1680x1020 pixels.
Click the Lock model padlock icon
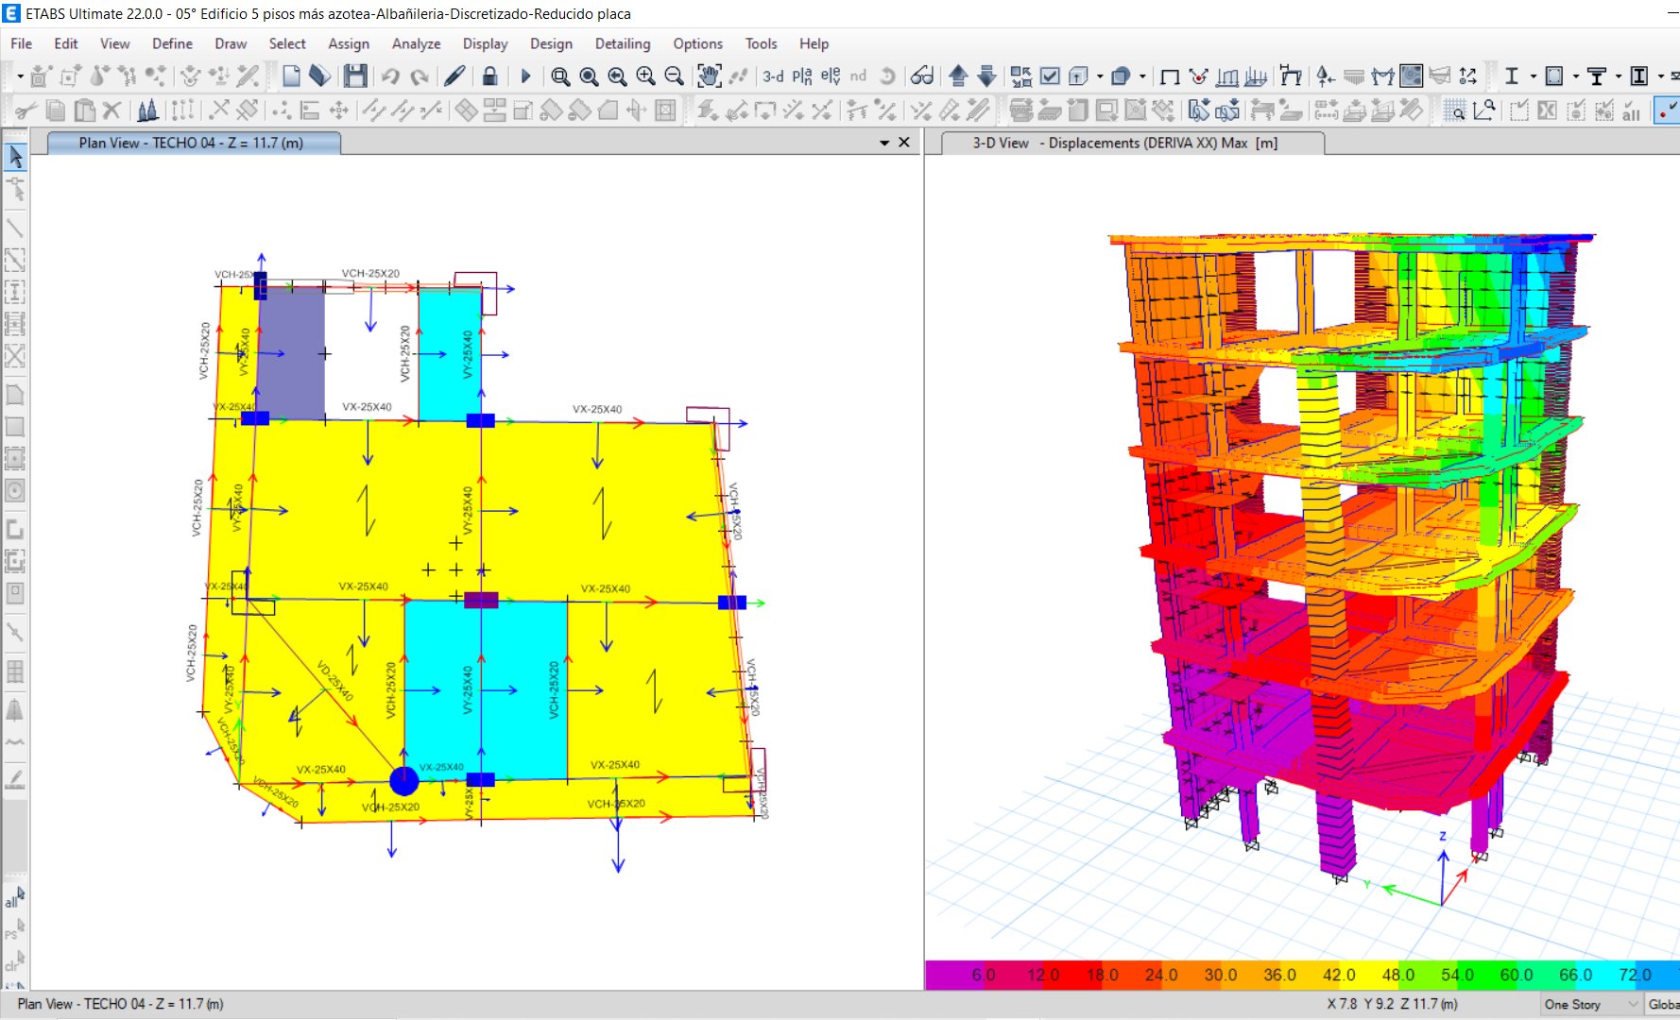click(x=489, y=76)
